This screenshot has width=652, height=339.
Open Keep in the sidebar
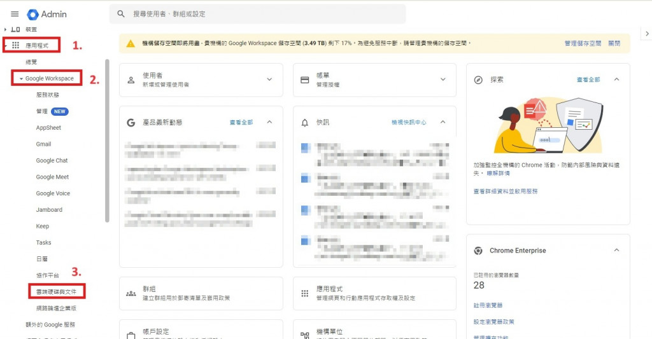43,226
